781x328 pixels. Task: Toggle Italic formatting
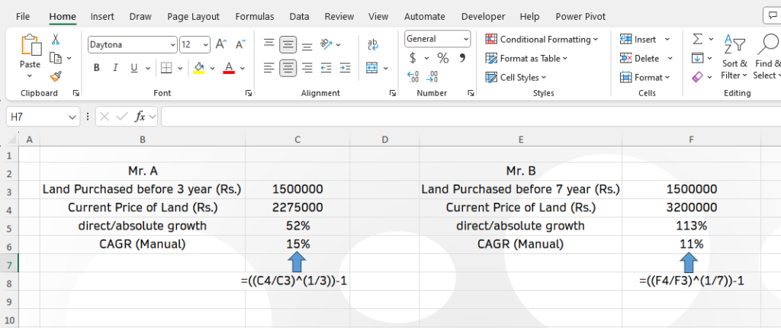pos(116,68)
